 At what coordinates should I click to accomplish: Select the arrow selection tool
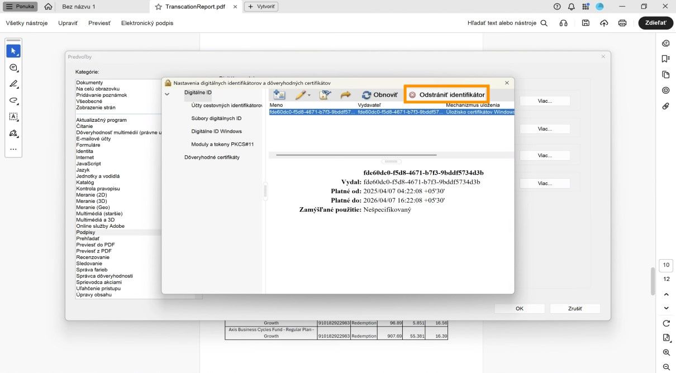13,51
